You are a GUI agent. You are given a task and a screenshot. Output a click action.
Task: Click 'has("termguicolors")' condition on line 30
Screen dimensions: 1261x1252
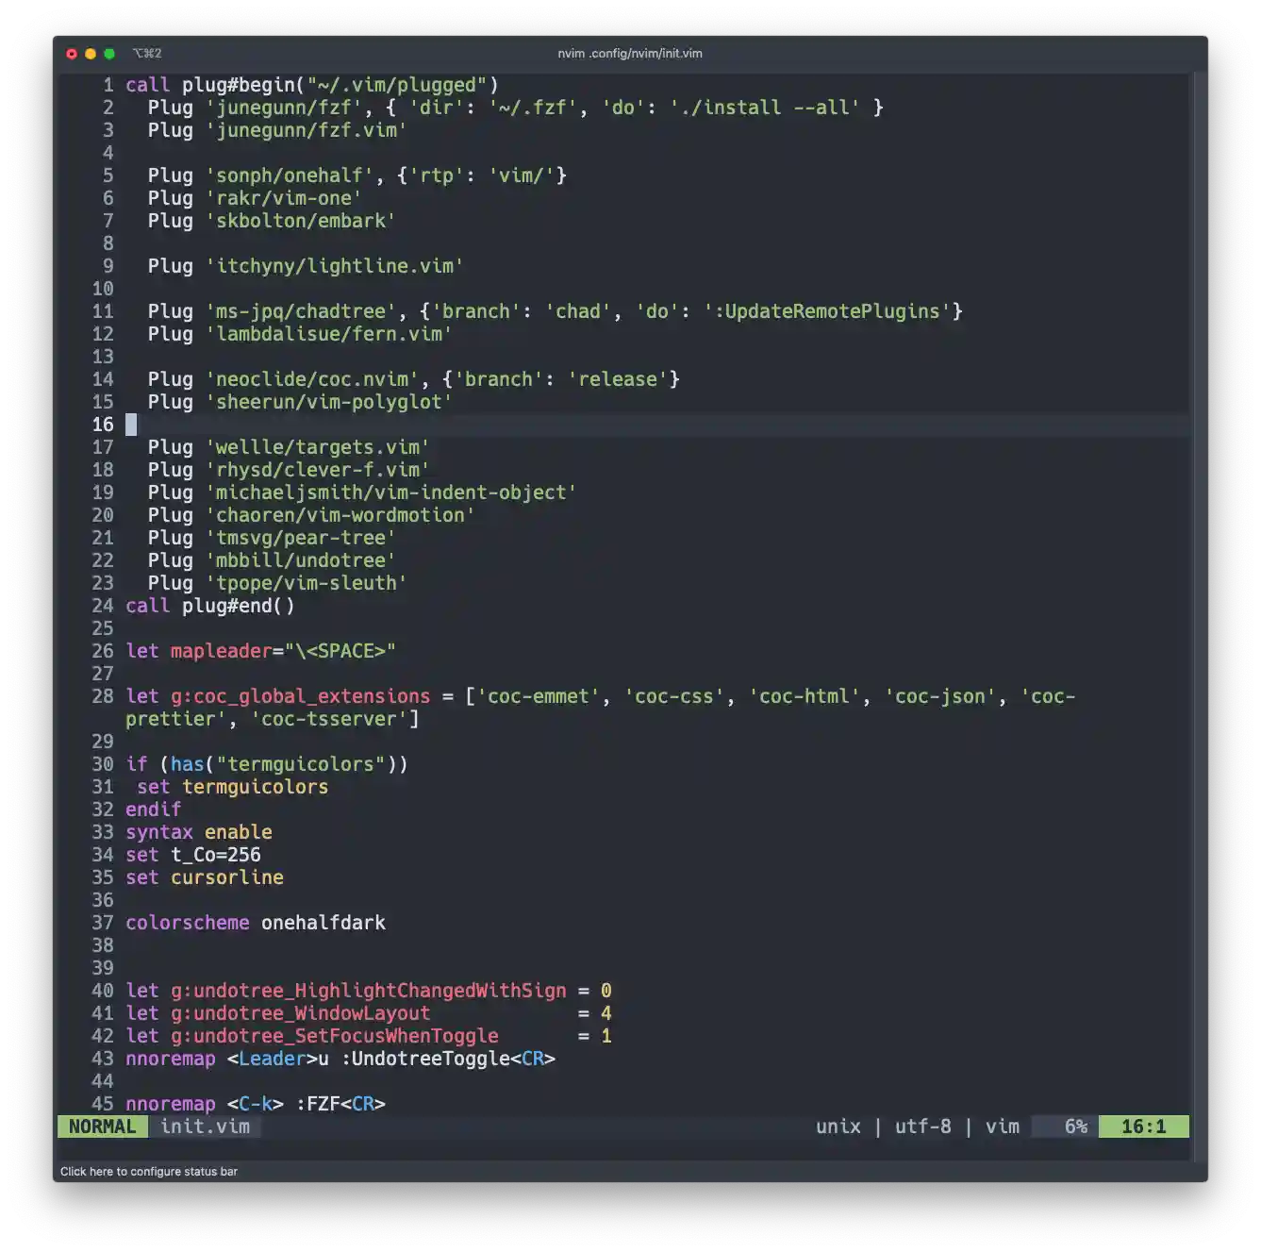284,764
